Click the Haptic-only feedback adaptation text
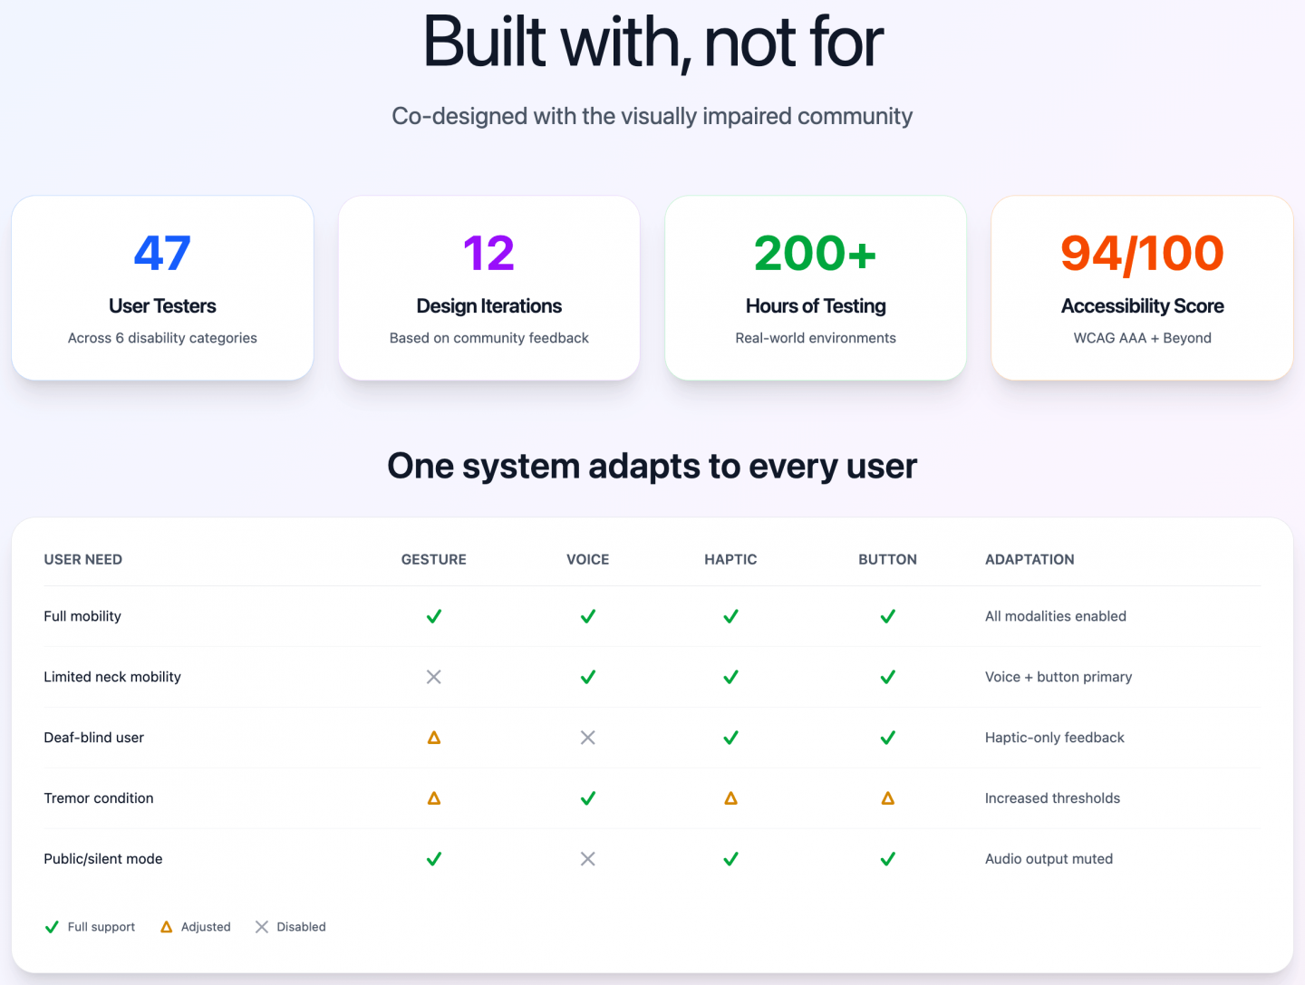1305x985 pixels. [x=1054, y=738]
